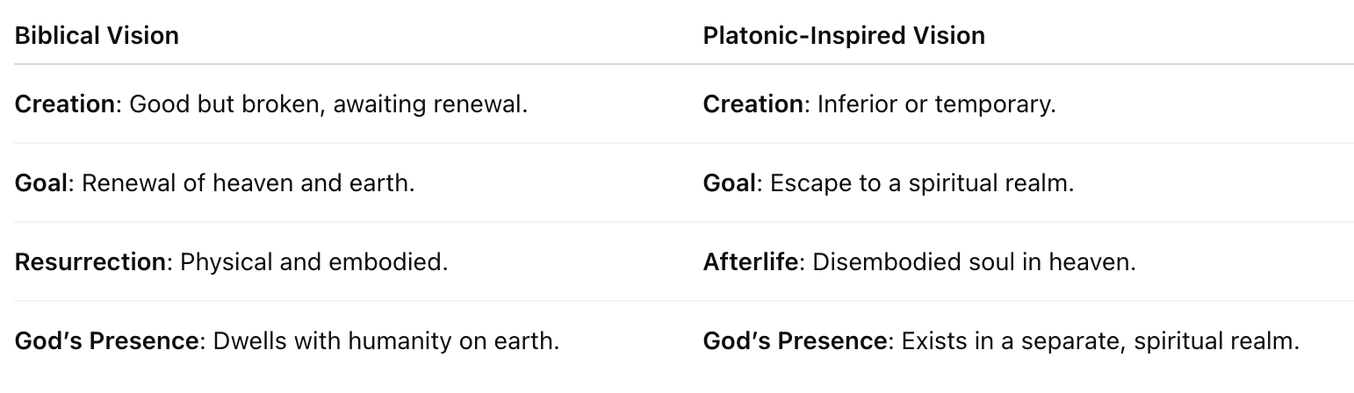This screenshot has width=1354, height=393.
Task: Click the text Physical and embodied
Action: (314, 262)
